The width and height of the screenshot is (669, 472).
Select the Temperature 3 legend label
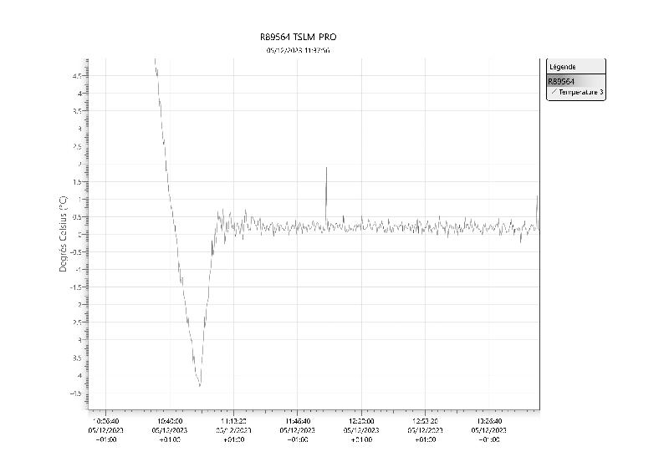[580, 93]
